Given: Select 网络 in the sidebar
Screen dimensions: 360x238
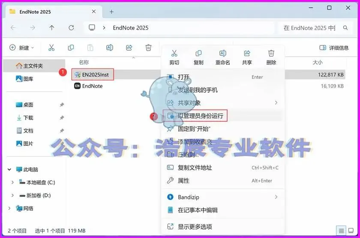Looking at the screenshot, I should 24,208.
